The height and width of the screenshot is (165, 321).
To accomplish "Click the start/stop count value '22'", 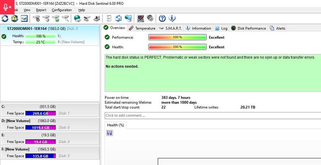I will (163, 107).
